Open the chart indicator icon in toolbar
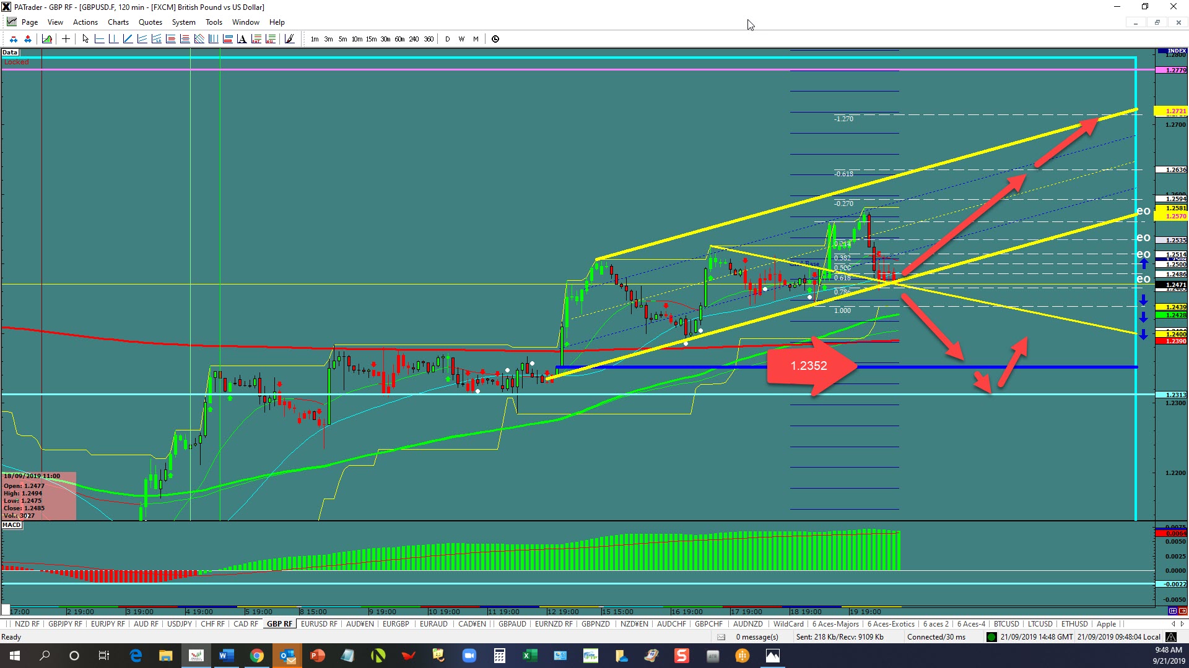This screenshot has height=668, width=1189. (x=47, y=39)
